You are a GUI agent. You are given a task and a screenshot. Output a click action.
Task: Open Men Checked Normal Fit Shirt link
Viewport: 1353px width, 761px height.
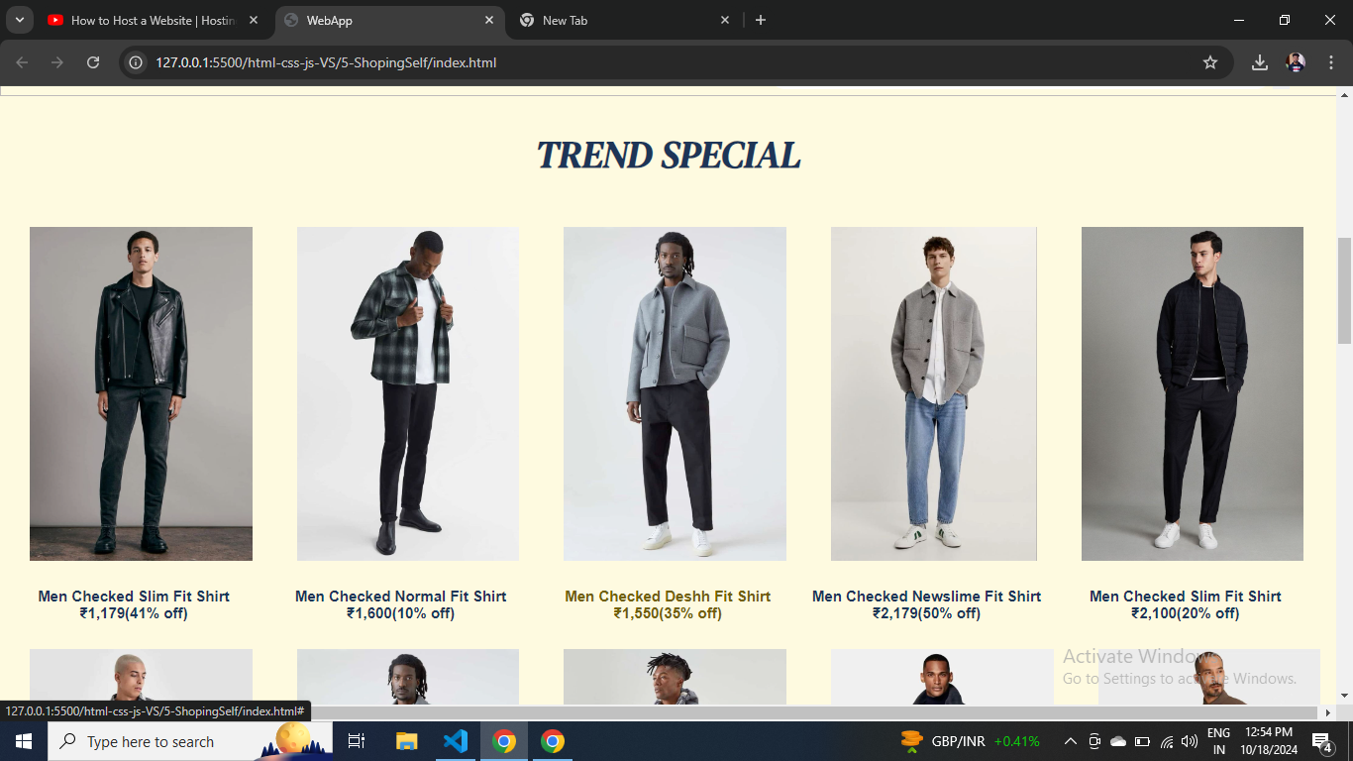(x=400, y=597)
